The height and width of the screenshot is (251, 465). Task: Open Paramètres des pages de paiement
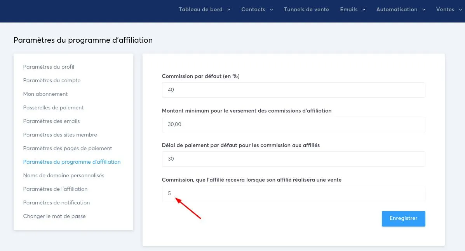pos(67,148)
